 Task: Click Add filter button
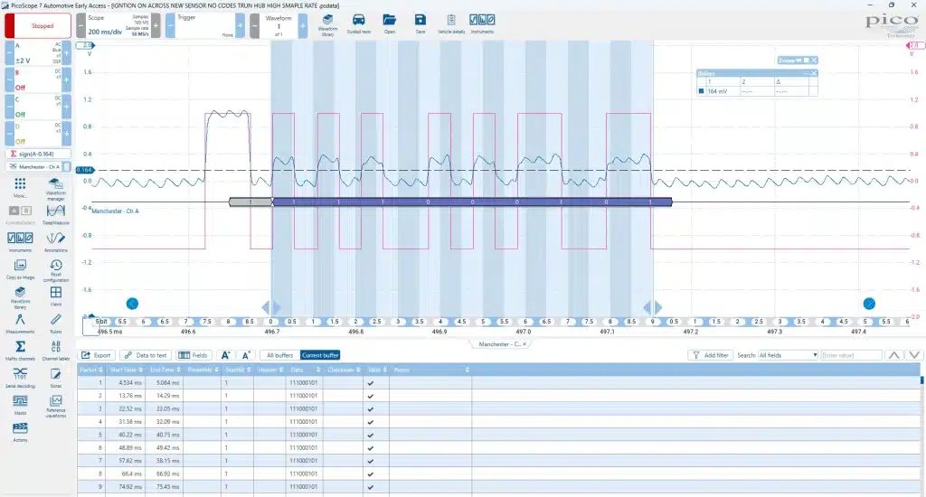pos(711,355)
